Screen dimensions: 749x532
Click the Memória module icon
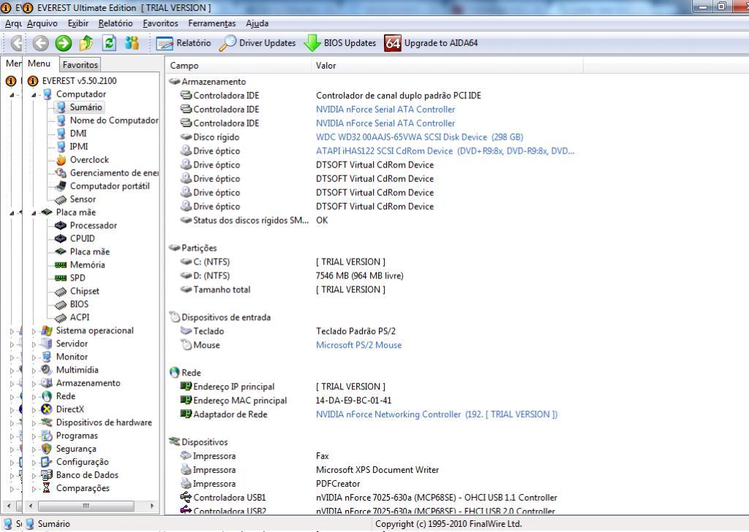(x=61, y=265)
